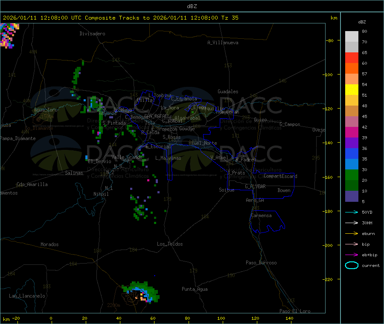Screen dimensions: 384x324
Task: Select the magenta 39-42 dBZ band
Action: [x=352, y=132]
